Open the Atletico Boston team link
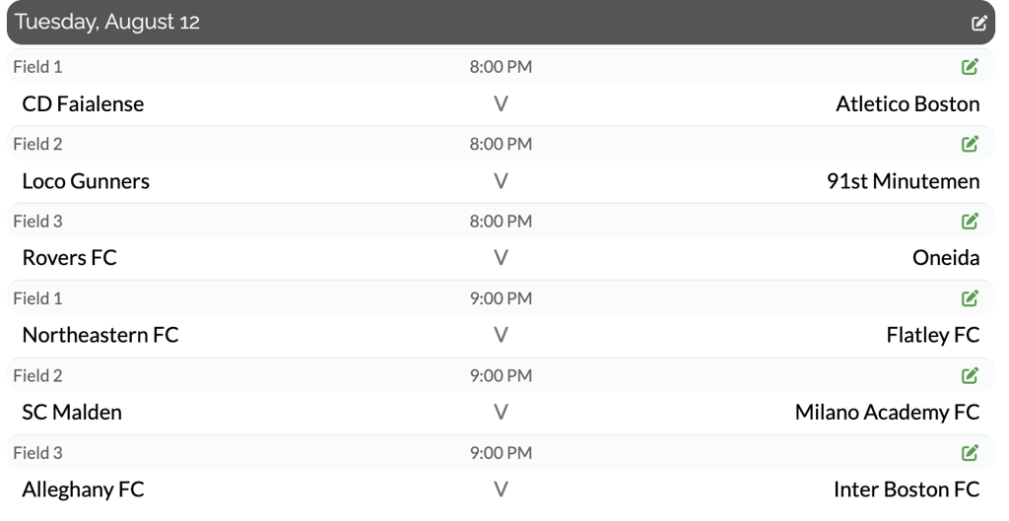 [x=908, y=103]
